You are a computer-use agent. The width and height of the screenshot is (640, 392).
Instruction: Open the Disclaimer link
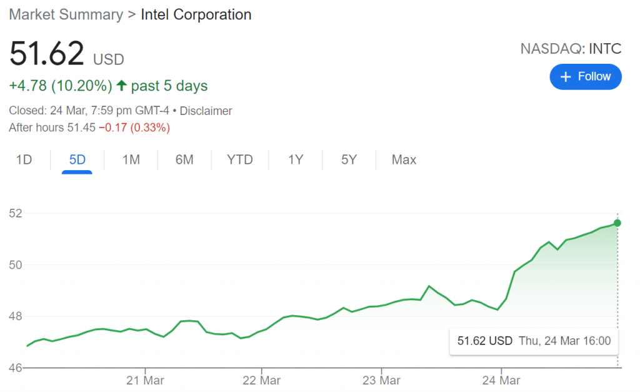(x=206, y=111)
